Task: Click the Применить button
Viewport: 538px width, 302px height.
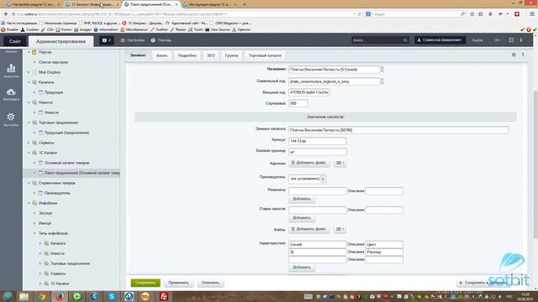Action: point(178,283)
